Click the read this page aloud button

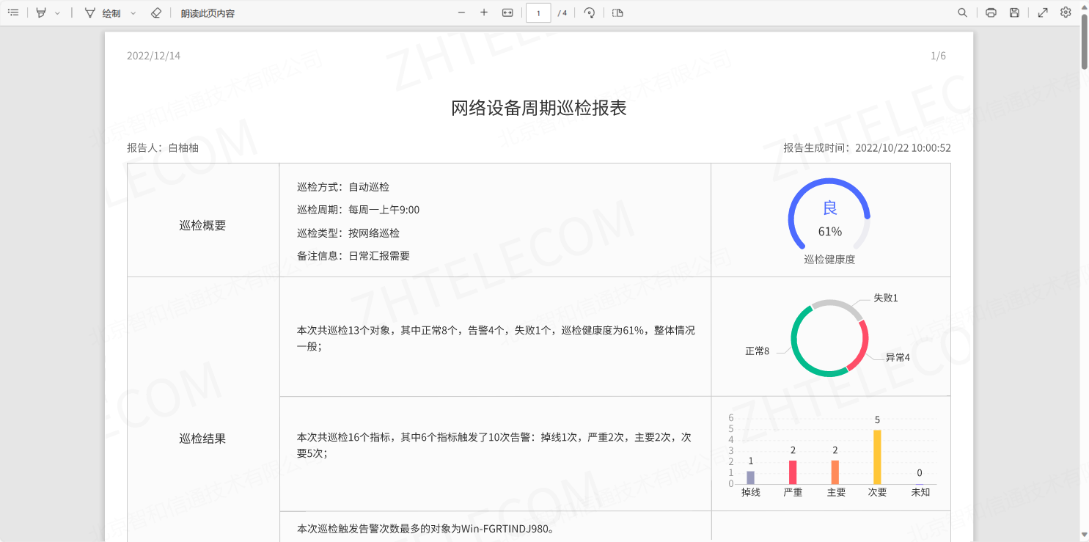click(208, 13)
